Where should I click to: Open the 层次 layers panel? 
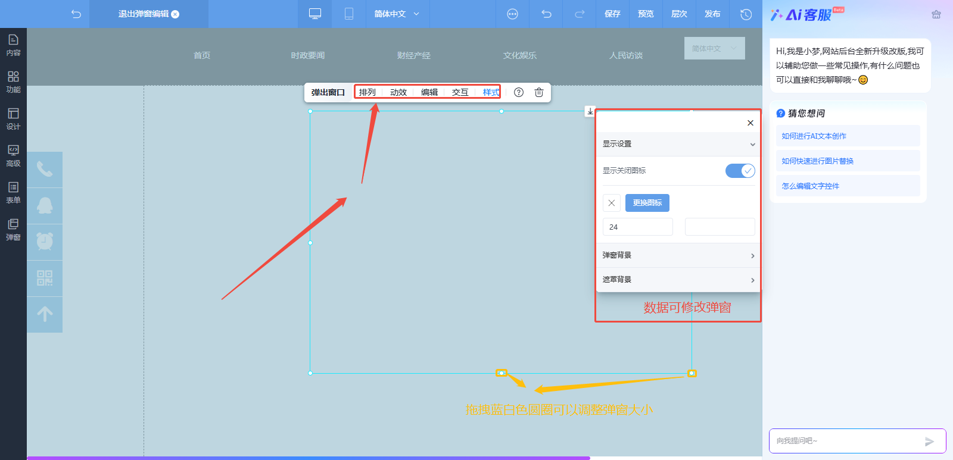[679, 14]
